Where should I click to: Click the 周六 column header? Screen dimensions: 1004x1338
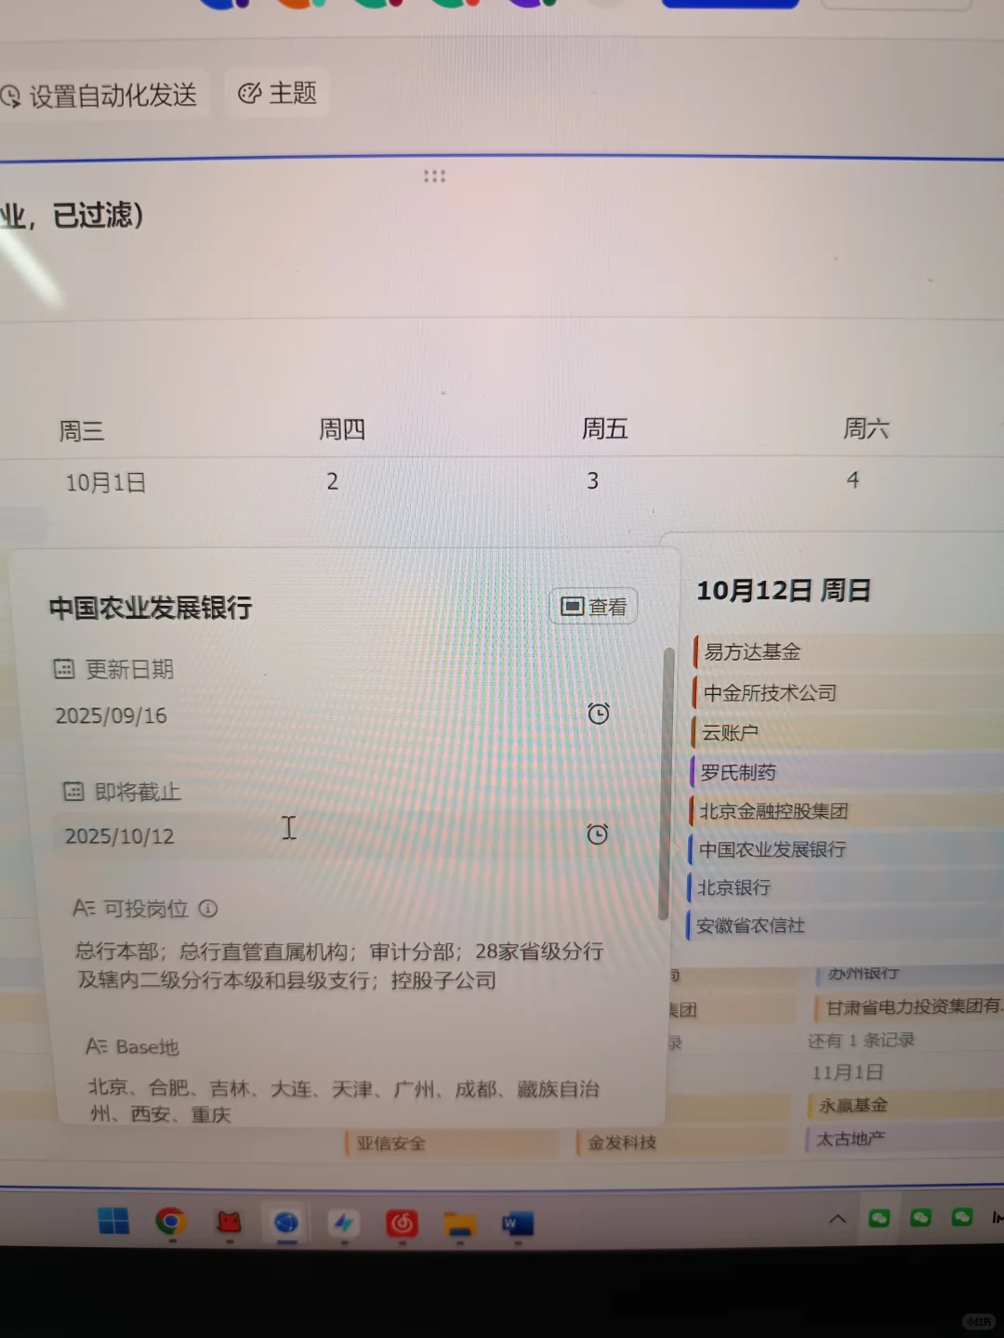pos(866,428)
